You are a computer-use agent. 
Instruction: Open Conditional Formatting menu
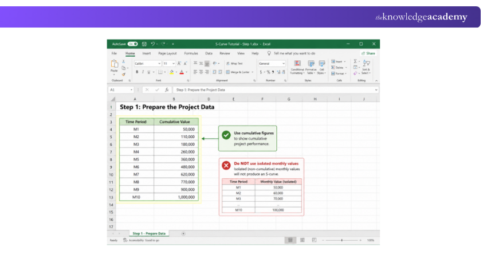point(297,67)
